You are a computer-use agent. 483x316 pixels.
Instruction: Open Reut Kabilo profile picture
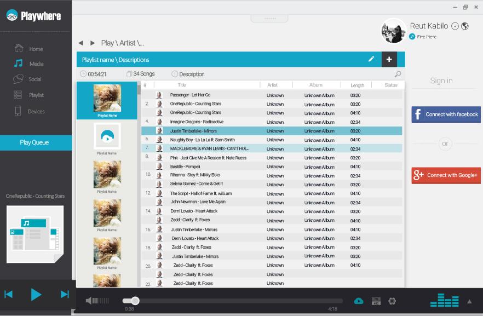click(x=393, y=31)
